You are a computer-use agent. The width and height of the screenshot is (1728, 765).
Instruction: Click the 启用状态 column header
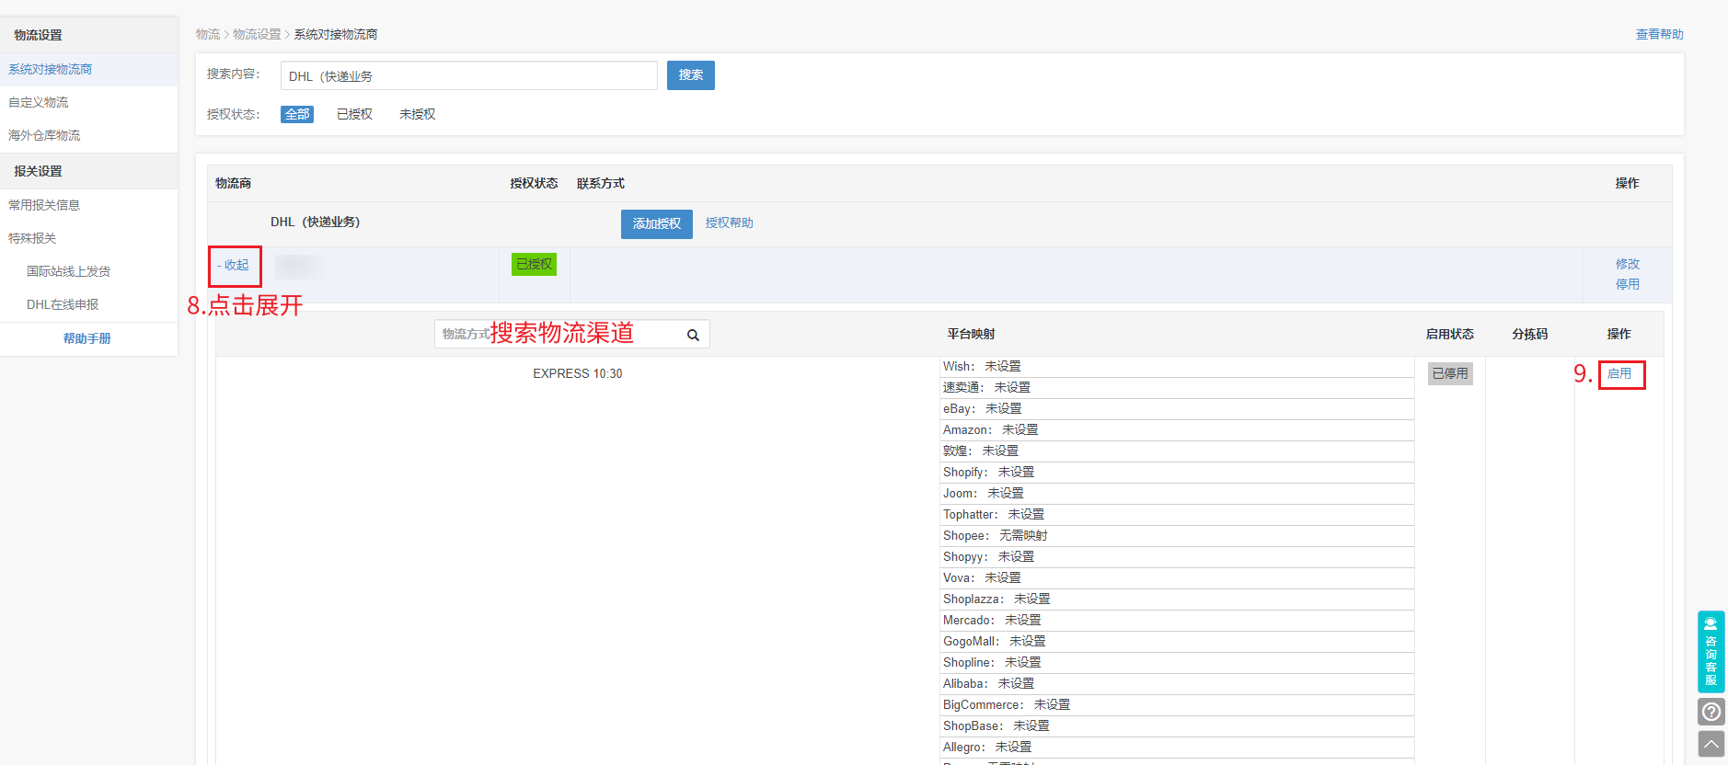click(1449, 334)
